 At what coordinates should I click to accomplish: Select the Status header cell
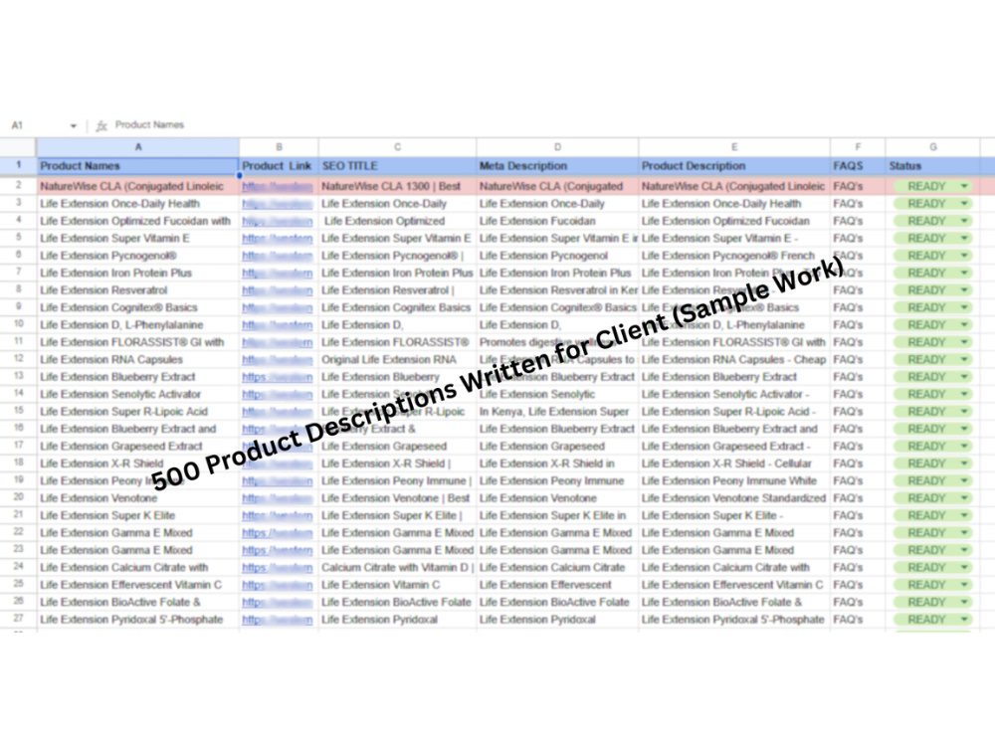(x=933, y=165)
